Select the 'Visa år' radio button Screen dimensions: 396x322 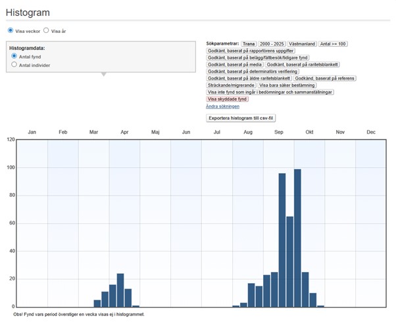click(46, 30)
